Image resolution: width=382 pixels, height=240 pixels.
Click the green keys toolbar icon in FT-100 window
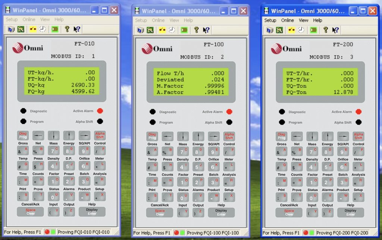pos(150,30)
